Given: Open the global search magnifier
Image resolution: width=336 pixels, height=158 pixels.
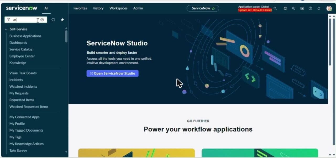Looking at the screenshot, I should (x=275, y=8).
